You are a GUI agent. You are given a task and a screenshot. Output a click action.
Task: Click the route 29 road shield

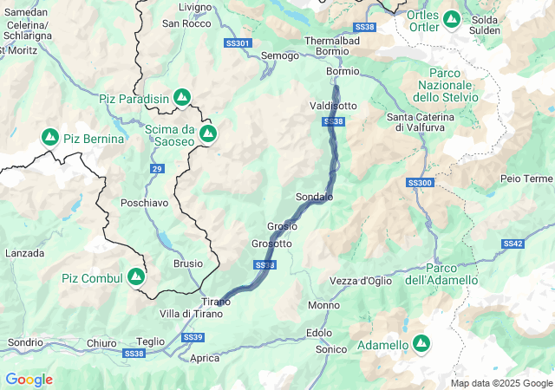tap(157, 168)
